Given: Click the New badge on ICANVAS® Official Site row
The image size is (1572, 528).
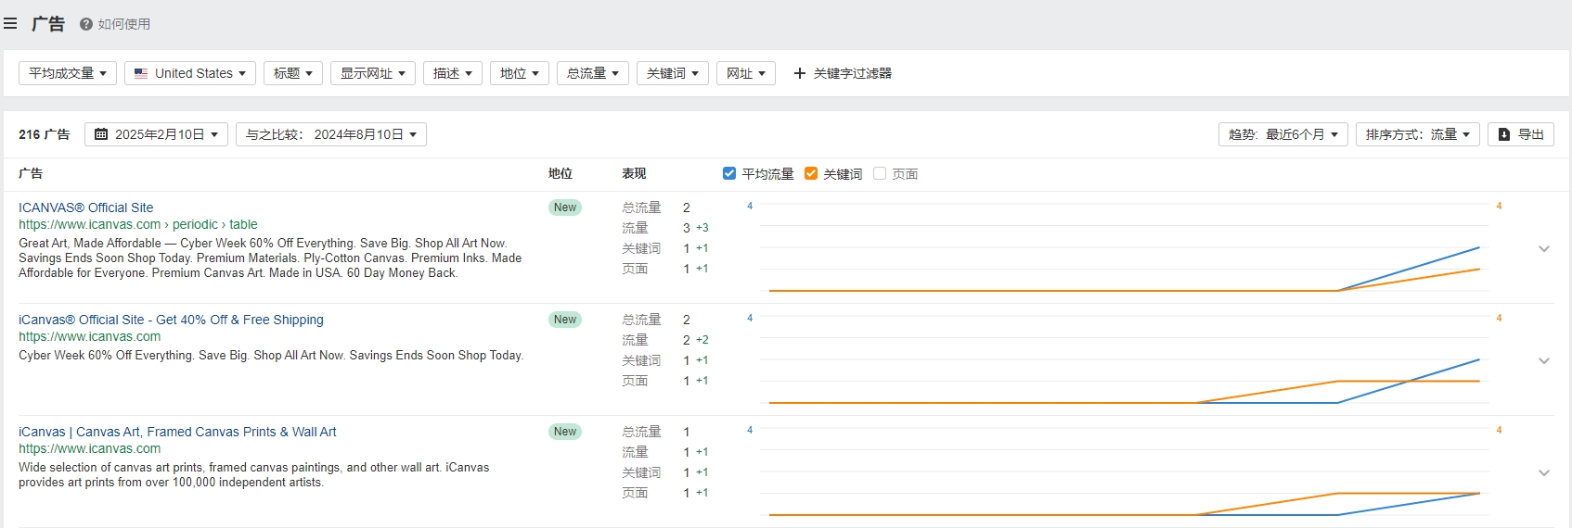Looking at the screenshot, I should click(x=565, y=207).
